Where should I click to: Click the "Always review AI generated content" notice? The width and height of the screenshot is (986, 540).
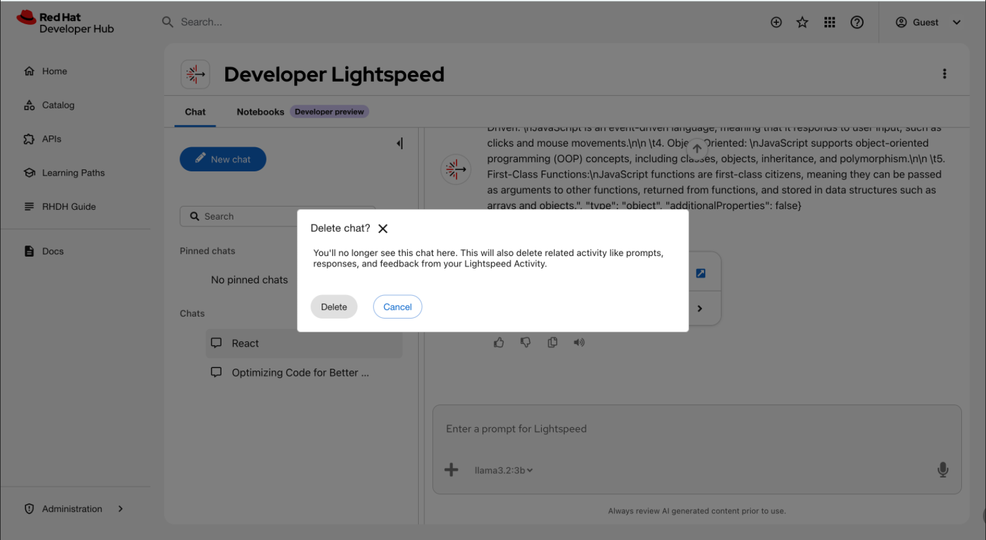(697, 511)
